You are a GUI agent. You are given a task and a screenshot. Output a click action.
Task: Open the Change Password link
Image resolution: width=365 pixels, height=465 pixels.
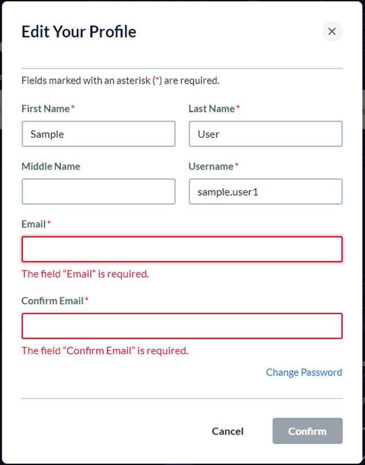(x=304, y=372)
